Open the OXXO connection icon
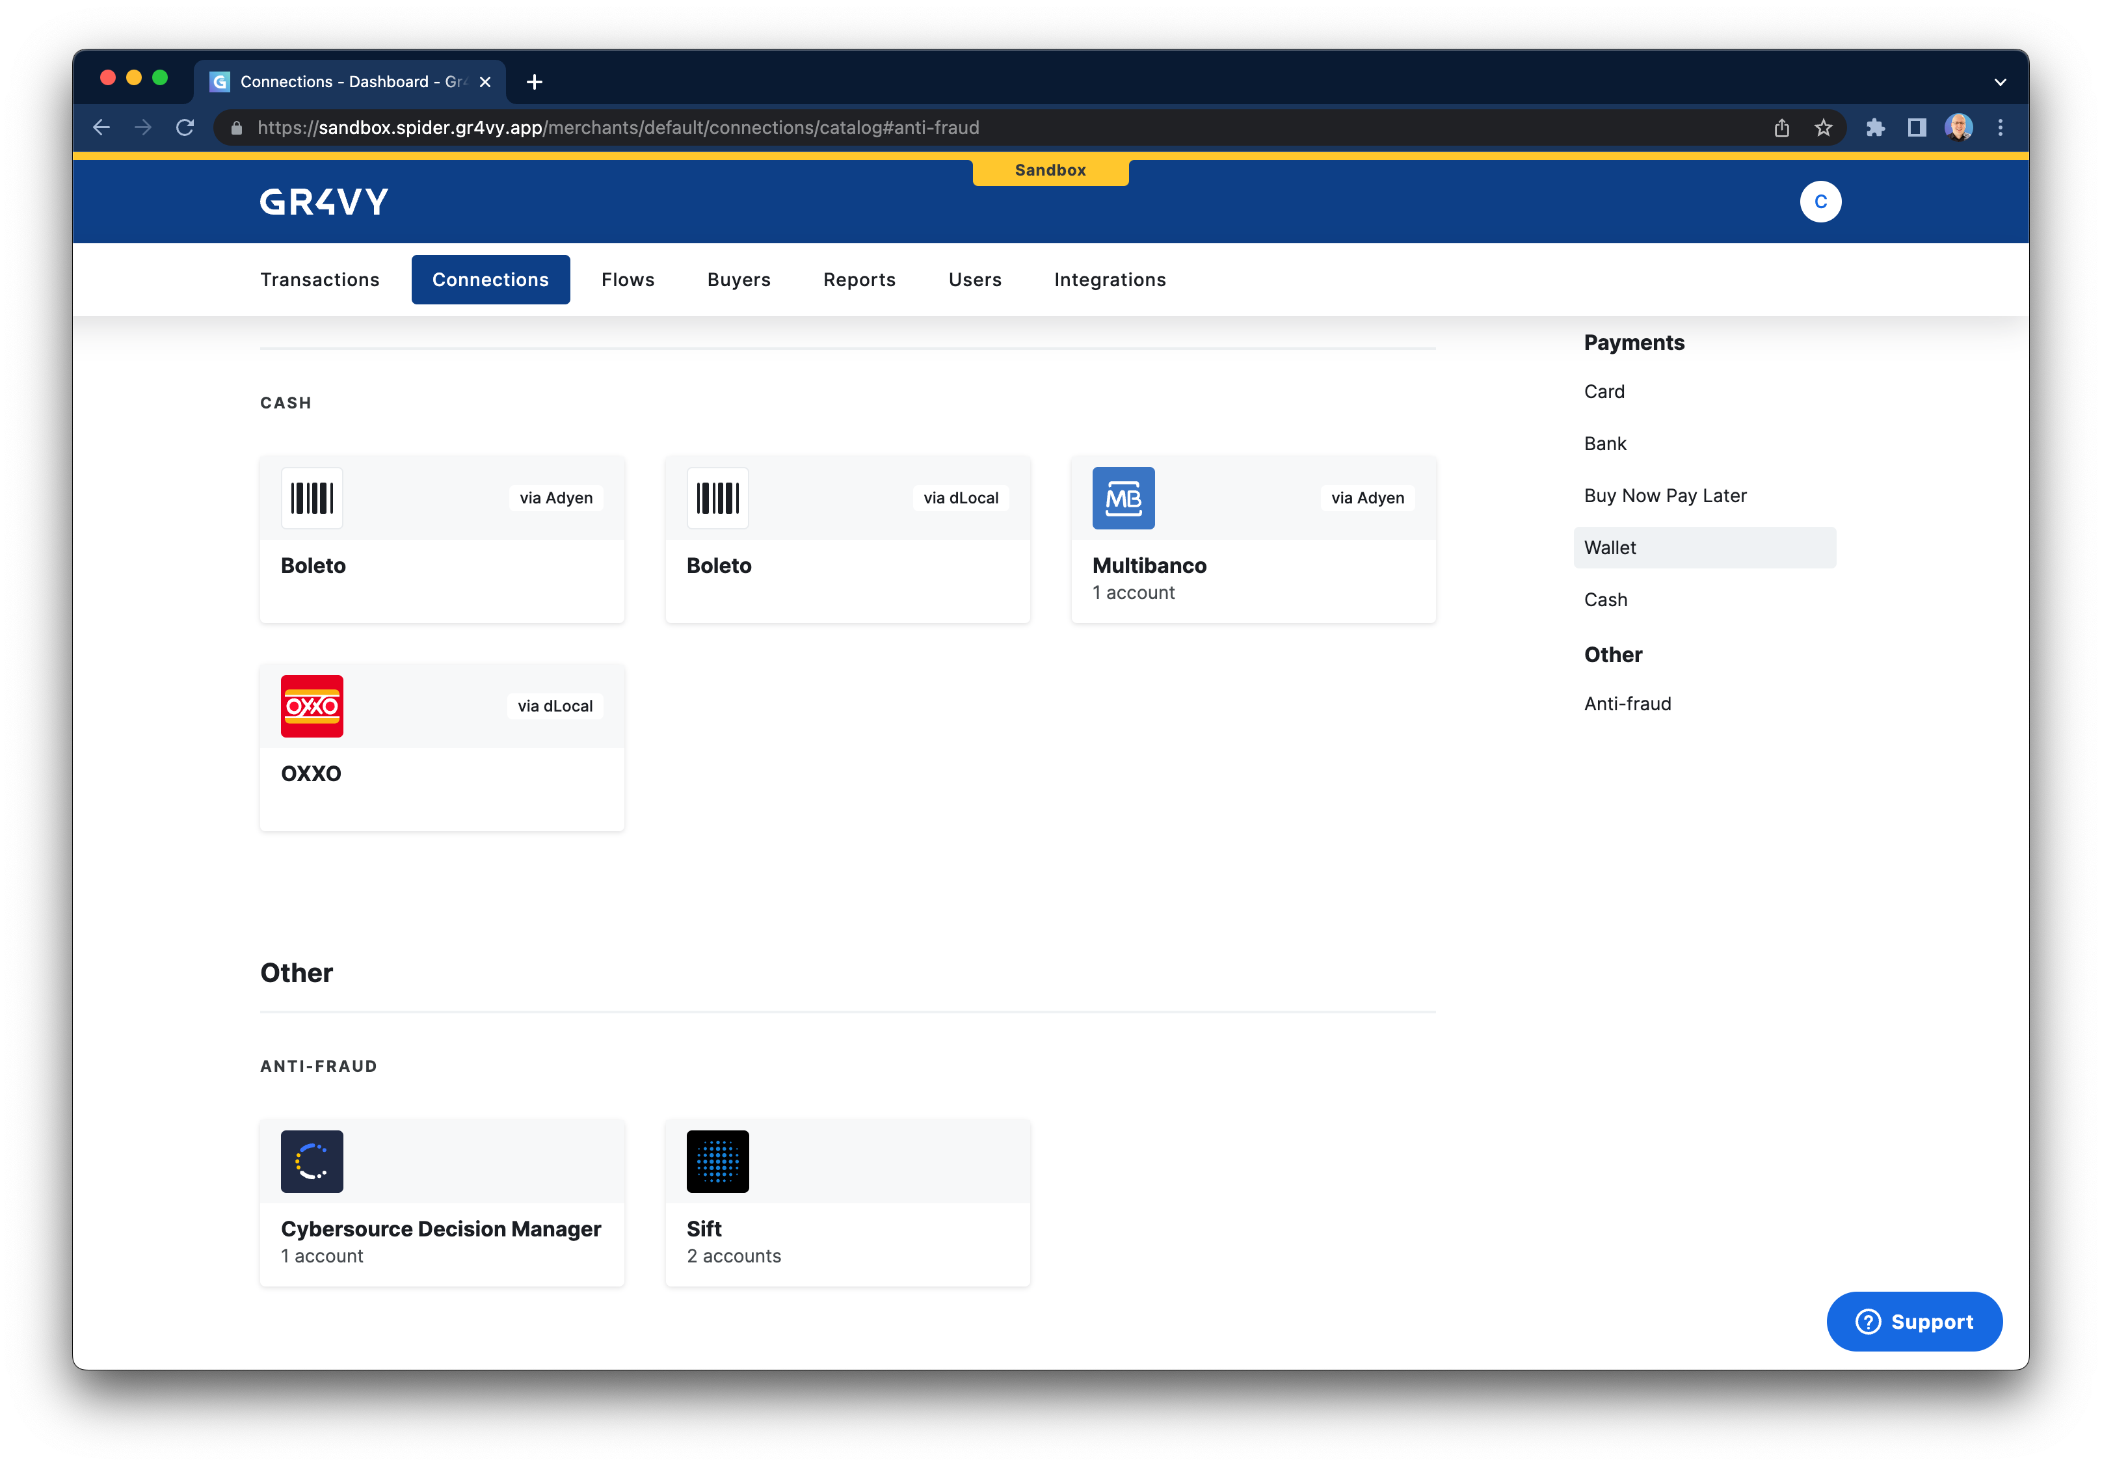This screenshot has height=1466, width=2102. [x=312, y=706]
